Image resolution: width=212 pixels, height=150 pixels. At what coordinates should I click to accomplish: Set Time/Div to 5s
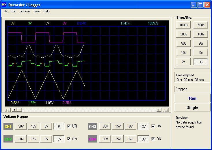(201, 53)
